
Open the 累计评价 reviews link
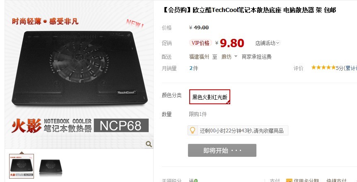[x=351, y=68]
